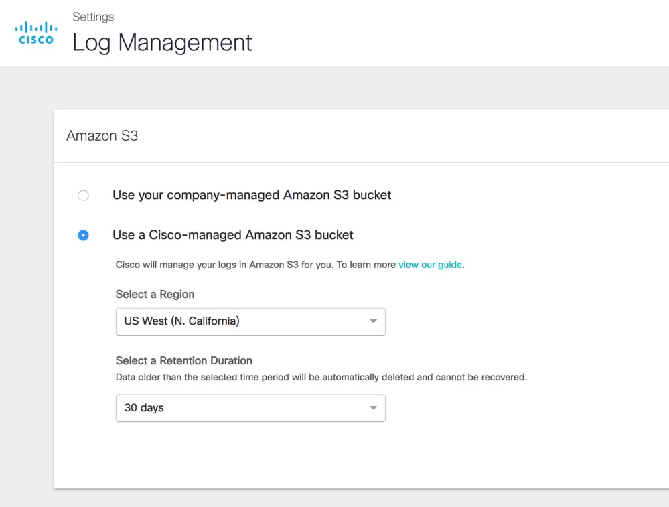
Task: Open the US West (N. California) region dropdown
Action: pyautogui.click(x=250, y=321)
